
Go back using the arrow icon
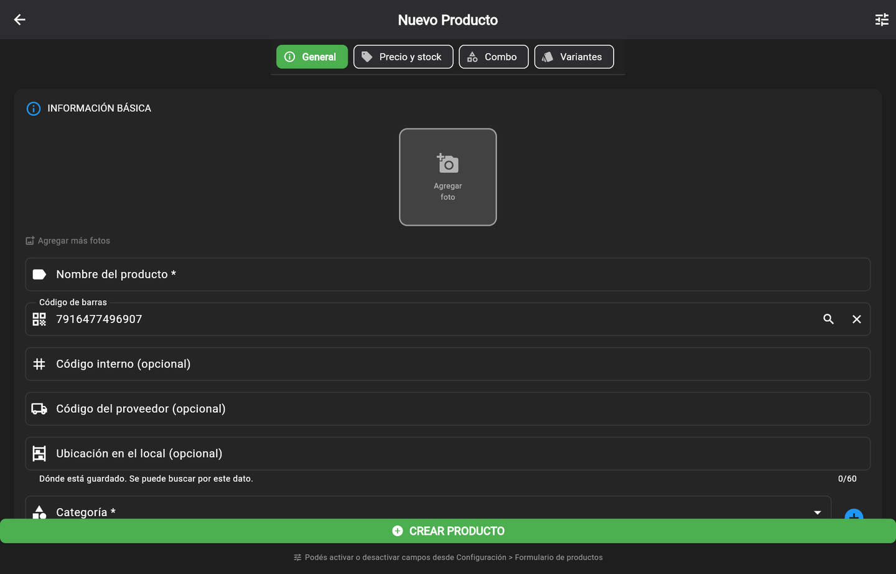coord(20,20)
